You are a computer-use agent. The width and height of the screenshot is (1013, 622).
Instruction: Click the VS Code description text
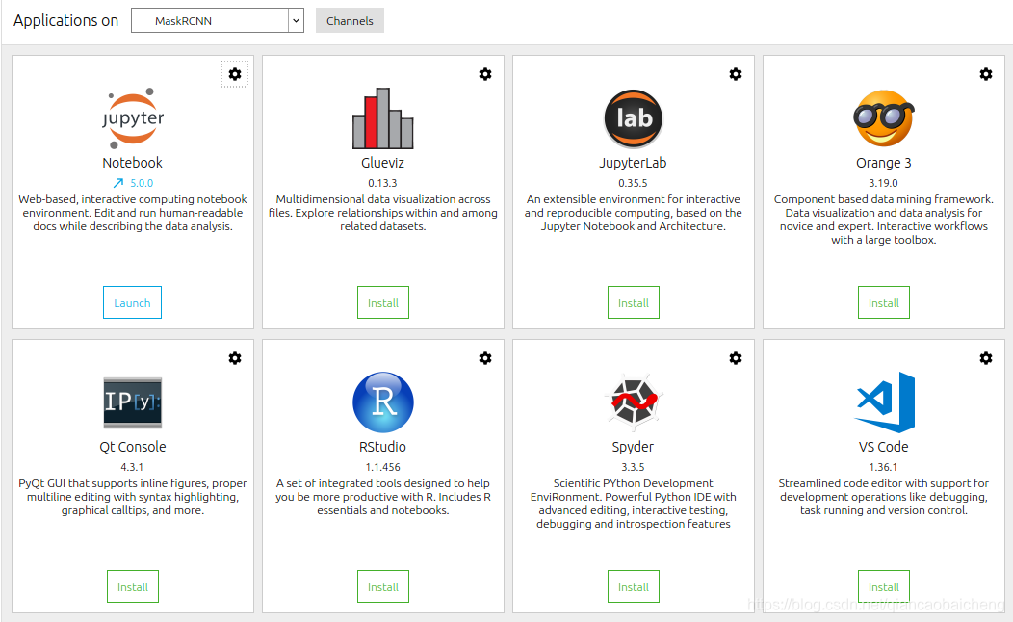click(x=884, y=497)
